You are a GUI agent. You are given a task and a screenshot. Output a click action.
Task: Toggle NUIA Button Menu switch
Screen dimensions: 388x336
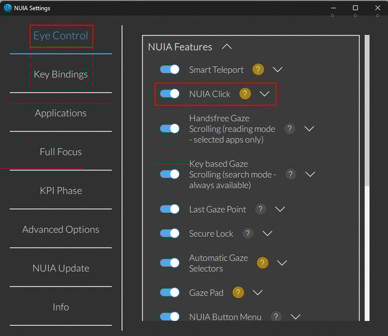170,316
